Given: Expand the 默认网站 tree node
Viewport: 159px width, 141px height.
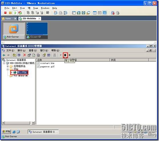Looking at the screenshot, I should (11, 72).
